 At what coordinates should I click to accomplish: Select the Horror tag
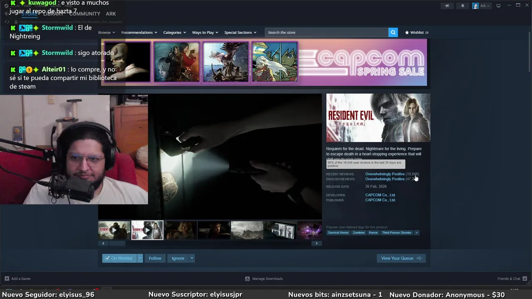pyautogui.click(x=373, y=233)
